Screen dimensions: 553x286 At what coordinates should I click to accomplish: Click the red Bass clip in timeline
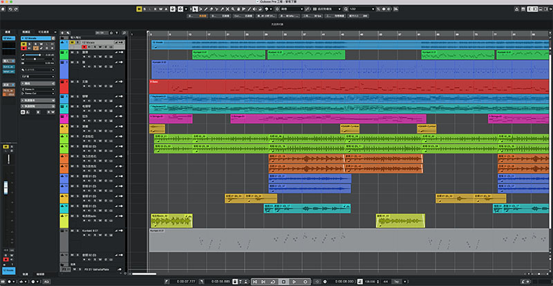pyautogui.click(x=349, y=86)
